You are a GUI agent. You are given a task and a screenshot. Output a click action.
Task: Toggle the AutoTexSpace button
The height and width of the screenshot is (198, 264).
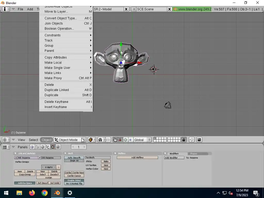coord(25,183)
